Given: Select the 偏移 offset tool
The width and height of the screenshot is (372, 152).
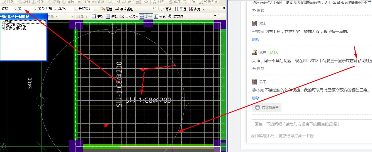Looking at the screenshot, I should point(175,2).
